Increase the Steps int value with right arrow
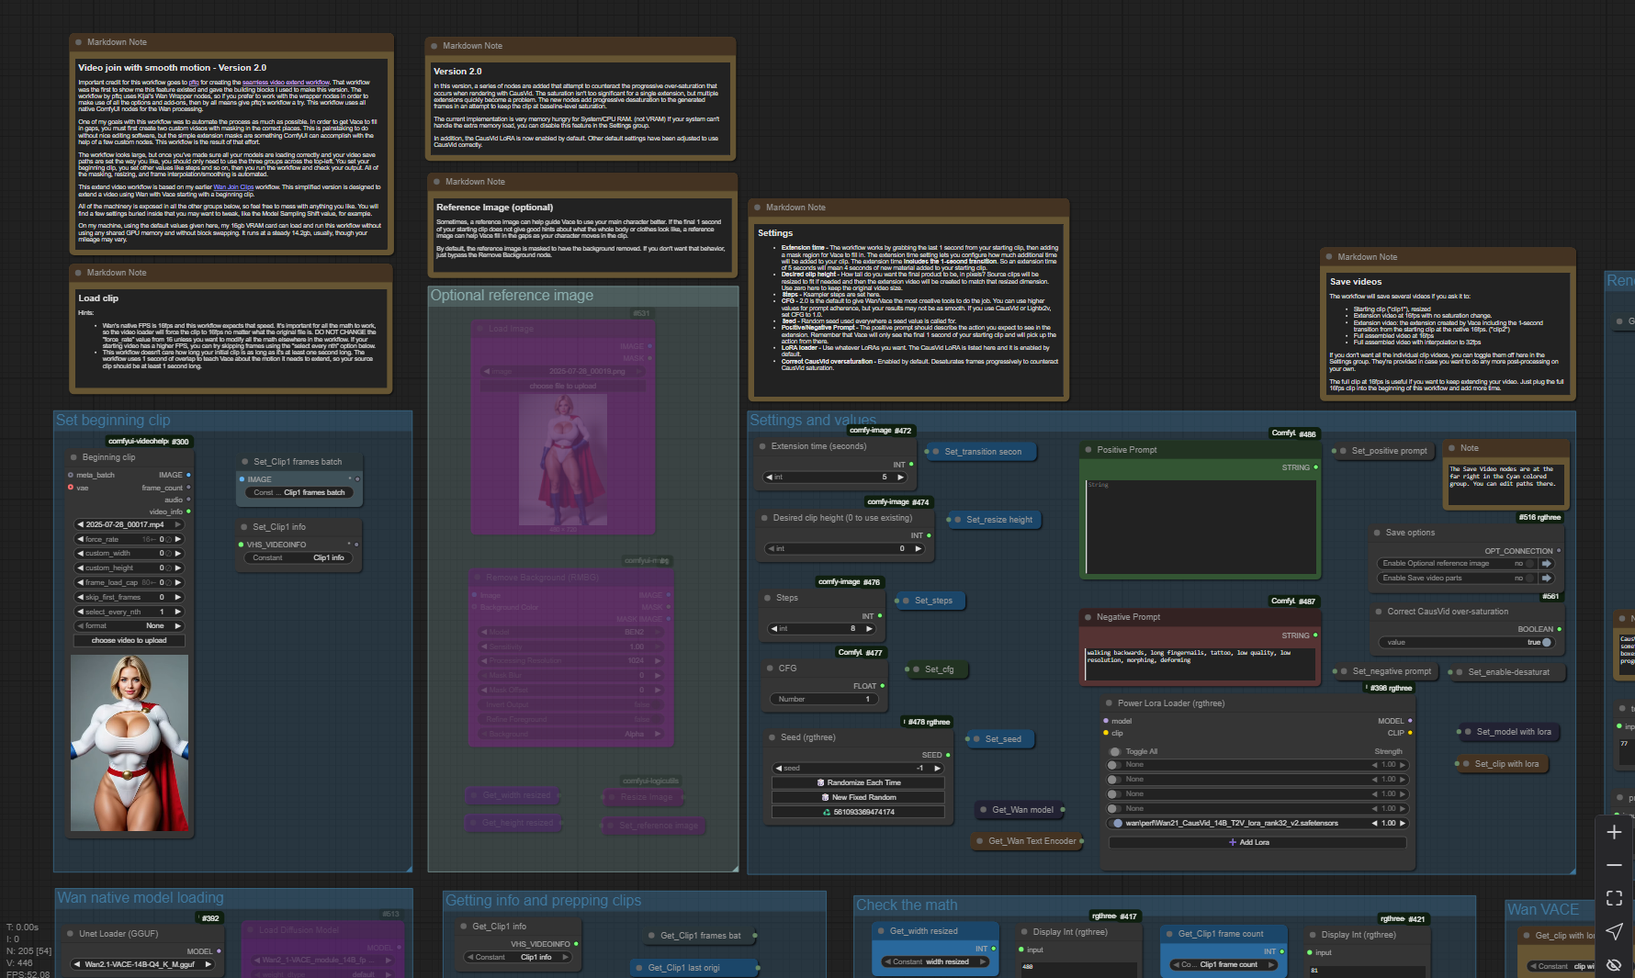Viewport: 1635px width, 978px height. coord(869,629)
